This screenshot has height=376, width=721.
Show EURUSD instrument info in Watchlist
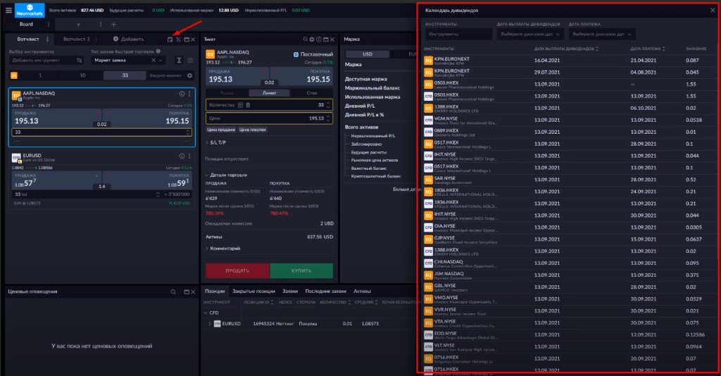[x=182, y=156]
